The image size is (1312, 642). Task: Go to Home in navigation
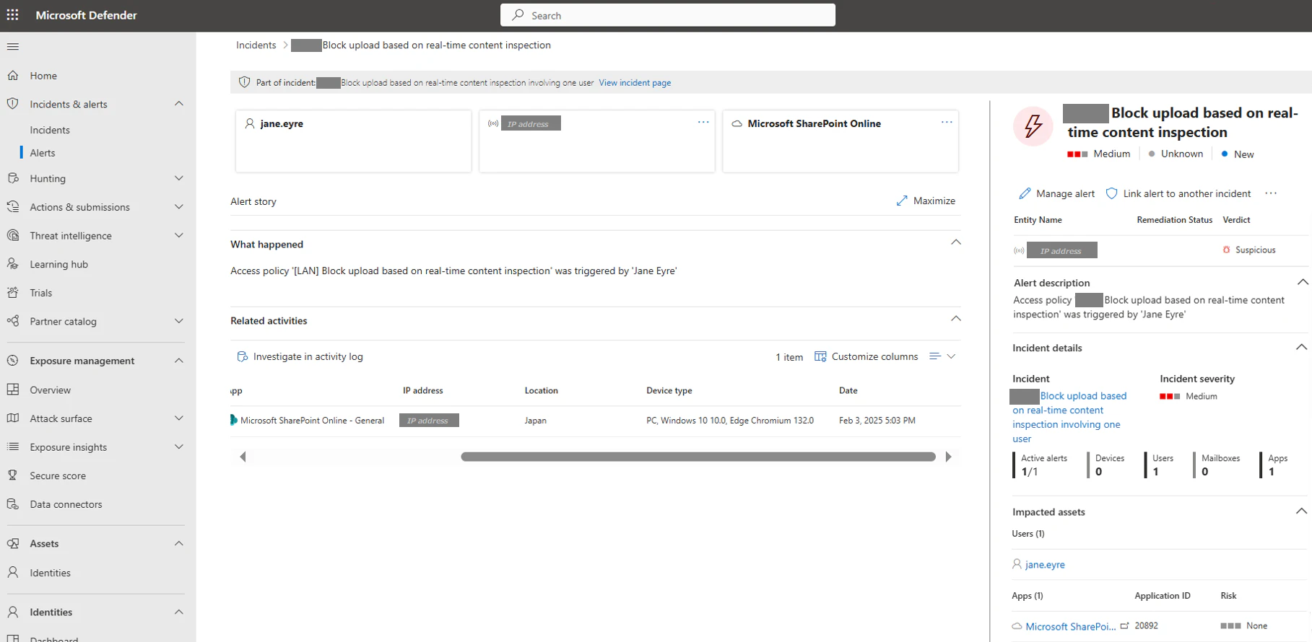(43, 76)
